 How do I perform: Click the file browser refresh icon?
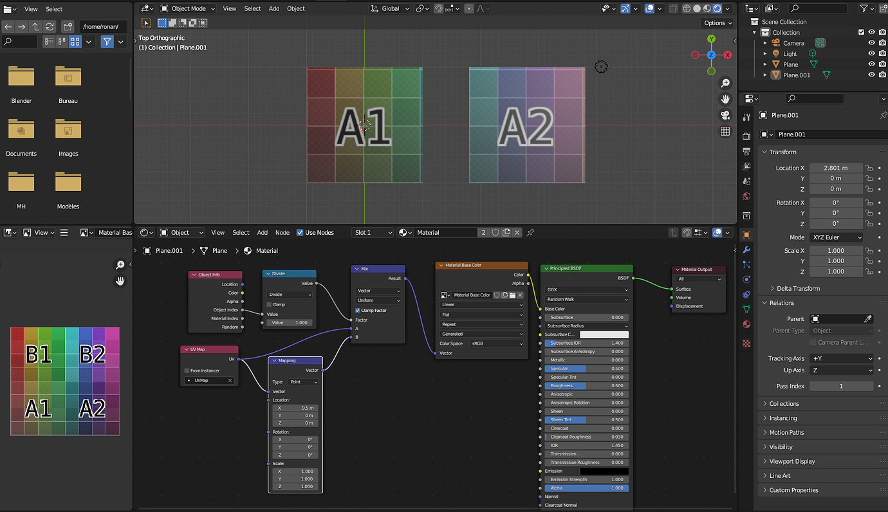(50, 26)
